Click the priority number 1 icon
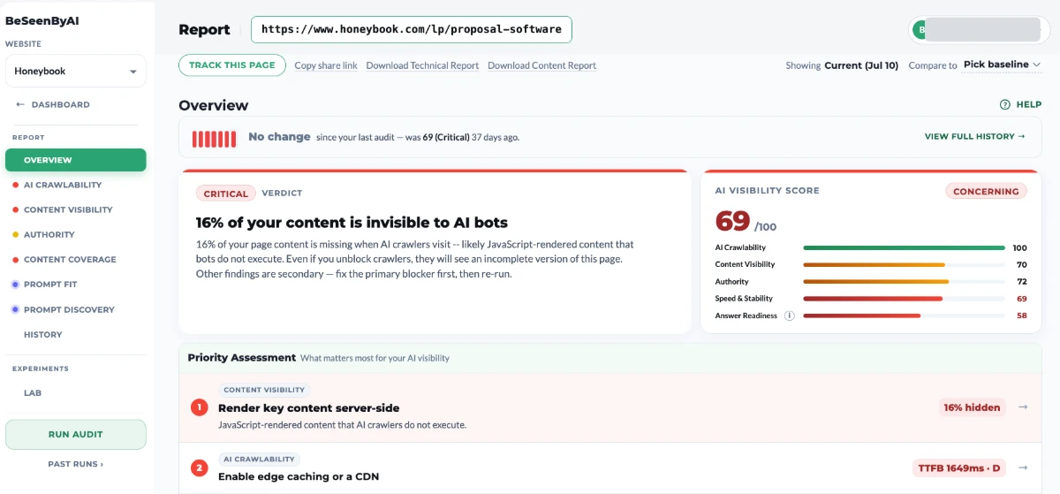 [200, 407]
